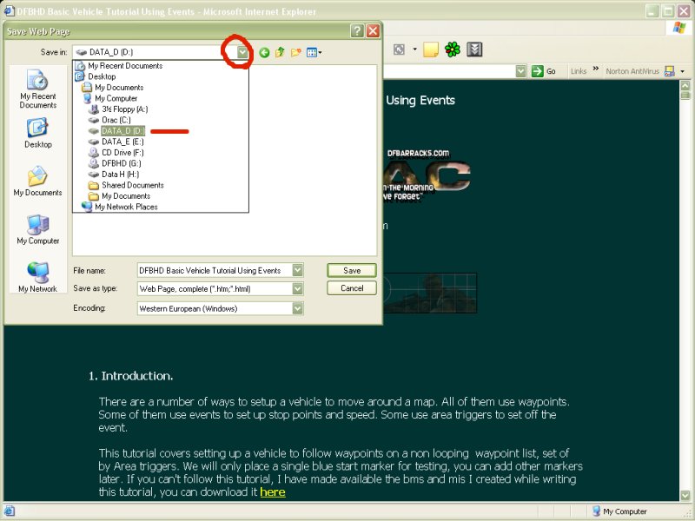The height and width of the screenshot is (521, 695).
Task: Click the Back navigation arrow in dialog
Action: [x=264, y=52]
